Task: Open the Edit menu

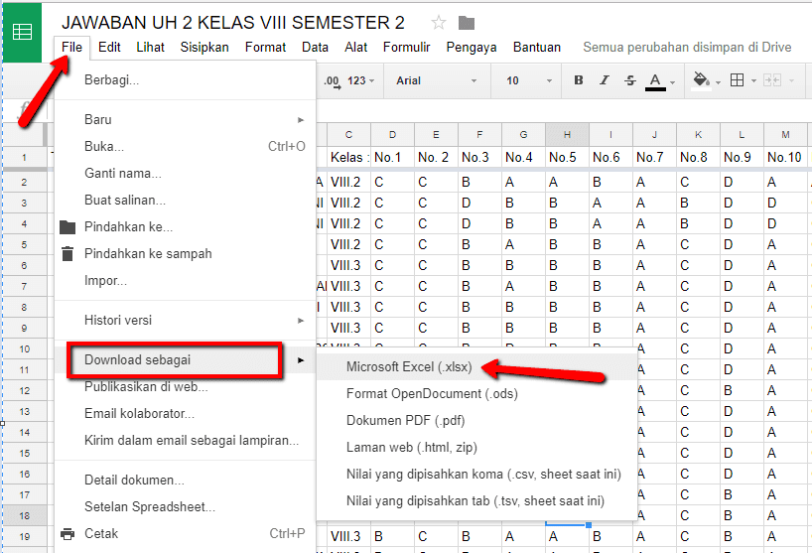Action: [x=109, y=47]
